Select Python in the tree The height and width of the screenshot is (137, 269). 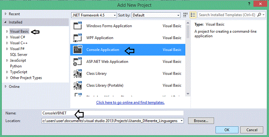(x=16, y=66)
